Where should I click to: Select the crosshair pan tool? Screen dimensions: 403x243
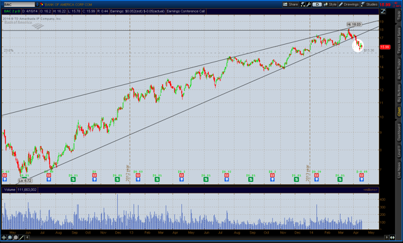(4, 237)
